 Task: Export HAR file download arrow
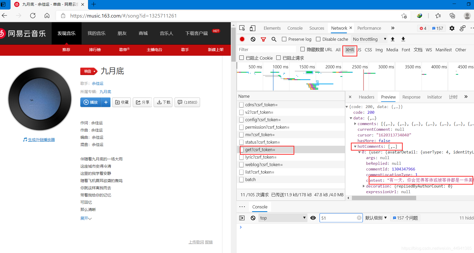[x=403, y=39]
